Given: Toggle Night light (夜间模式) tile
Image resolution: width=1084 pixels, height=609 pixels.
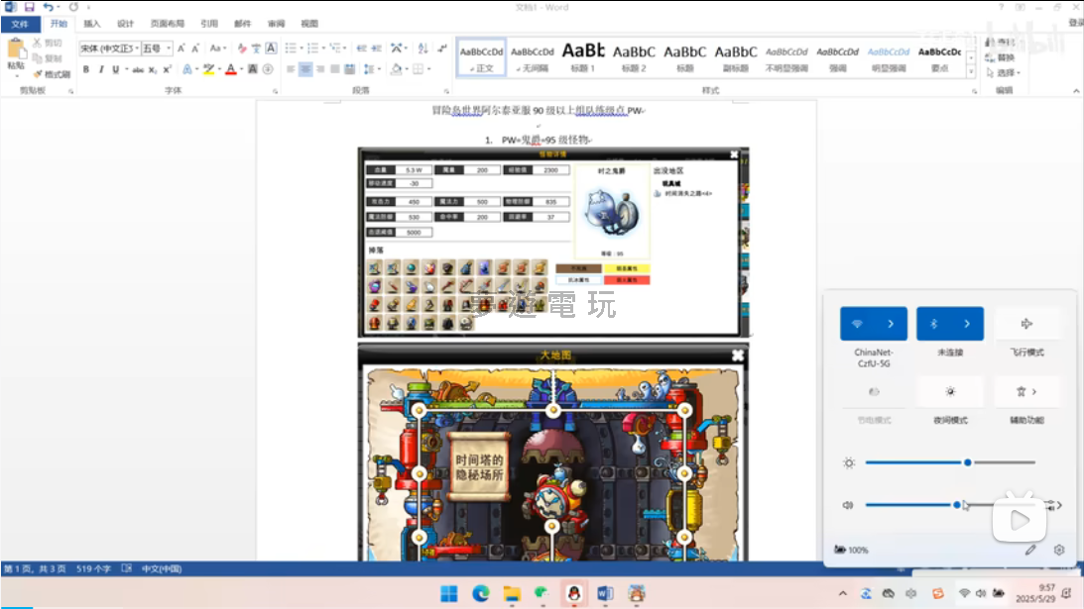Looking at the screenshot, I should (949, 392).
